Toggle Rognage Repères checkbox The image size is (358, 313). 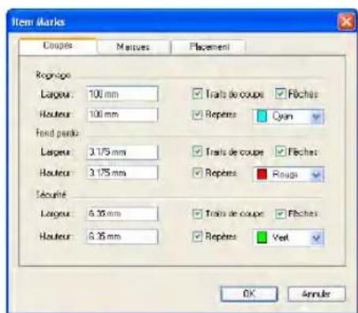click(x=198, y=114)
